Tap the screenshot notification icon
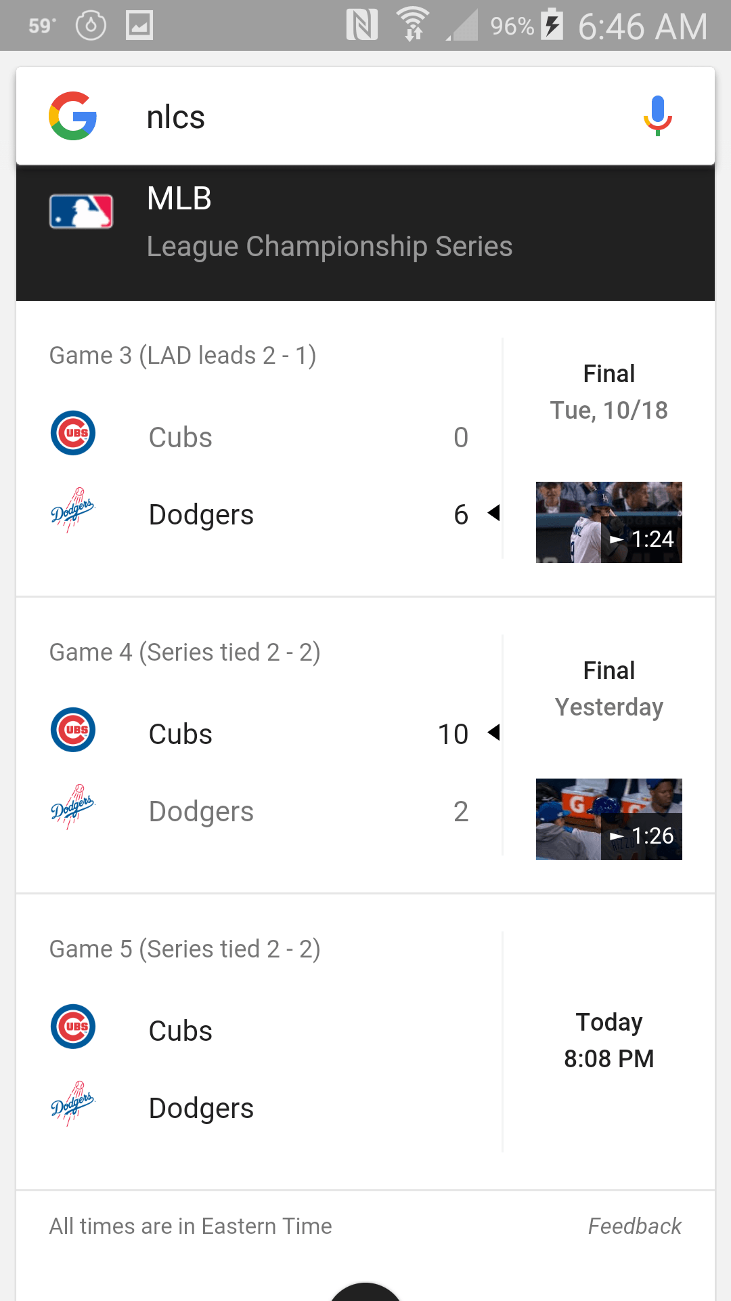Screen dimensions: 731x1301 [x=139, y=26]
